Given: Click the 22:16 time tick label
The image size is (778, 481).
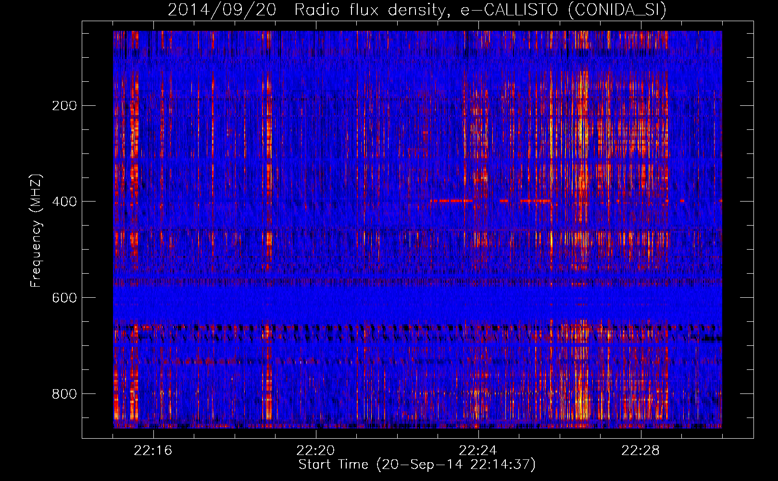Looking at the screenshot, I should pyautogui.click(x=153, y=451).
